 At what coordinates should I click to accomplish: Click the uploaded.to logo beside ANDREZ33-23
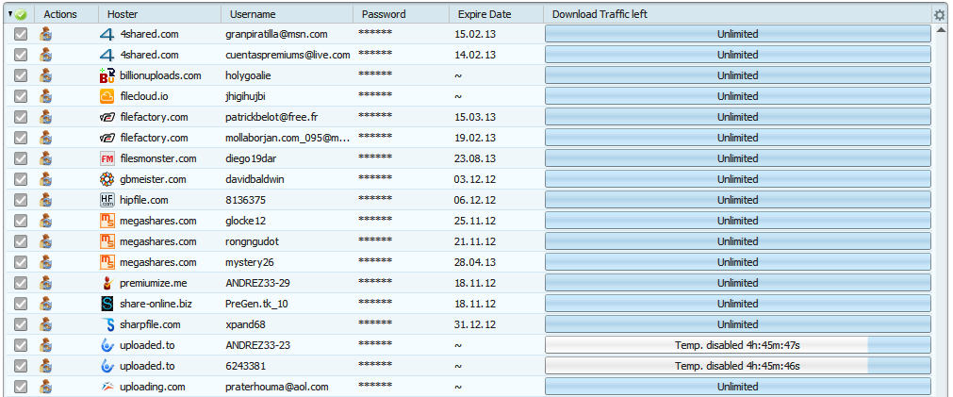(x=107, y=345)
